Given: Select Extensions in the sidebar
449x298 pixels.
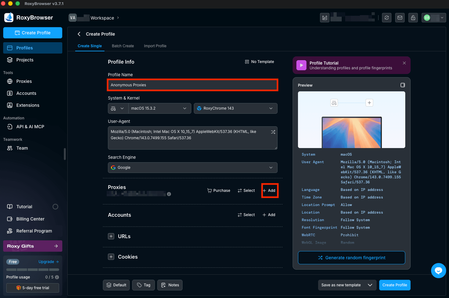Looking at the screenshot, I should pos(28,105).
